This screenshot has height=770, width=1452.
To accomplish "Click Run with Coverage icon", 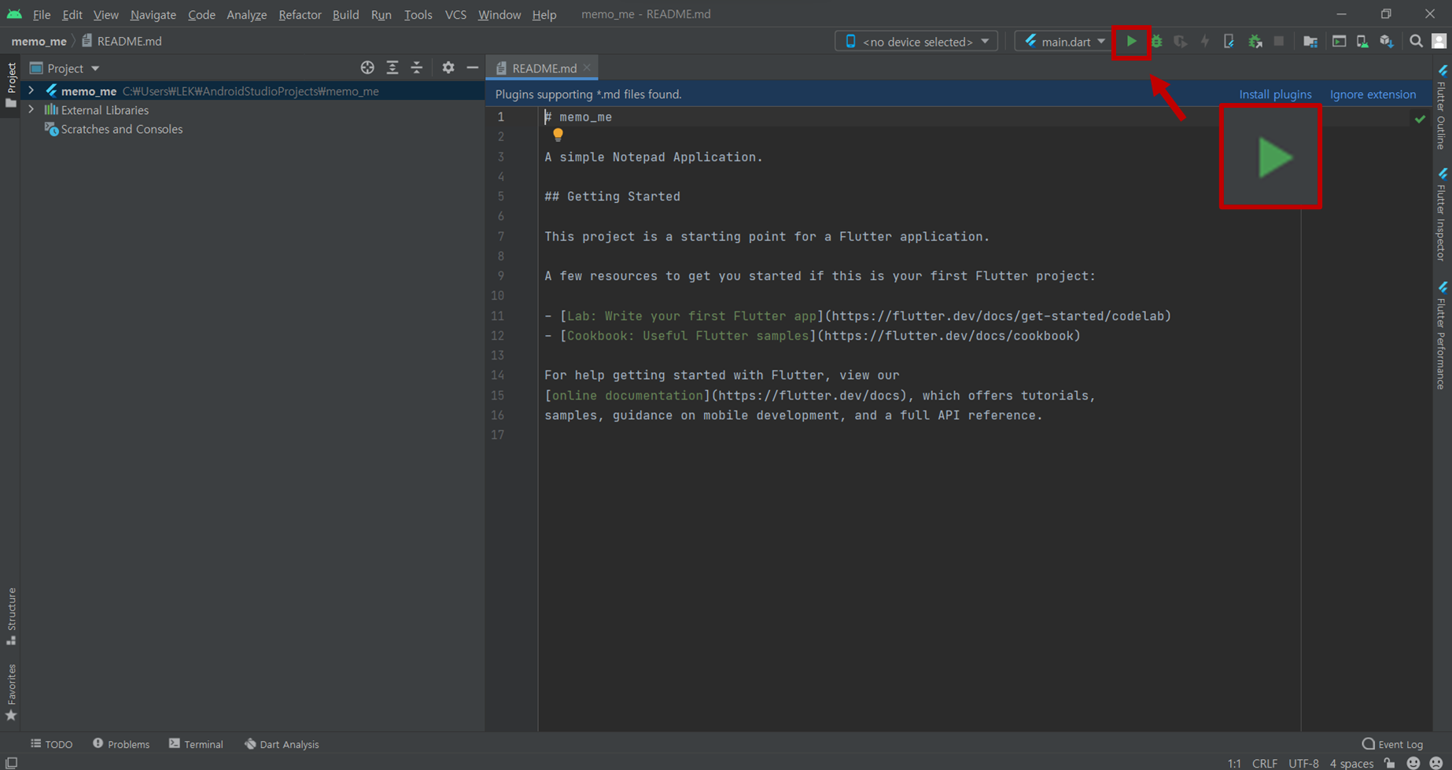I will [1180, 41].
